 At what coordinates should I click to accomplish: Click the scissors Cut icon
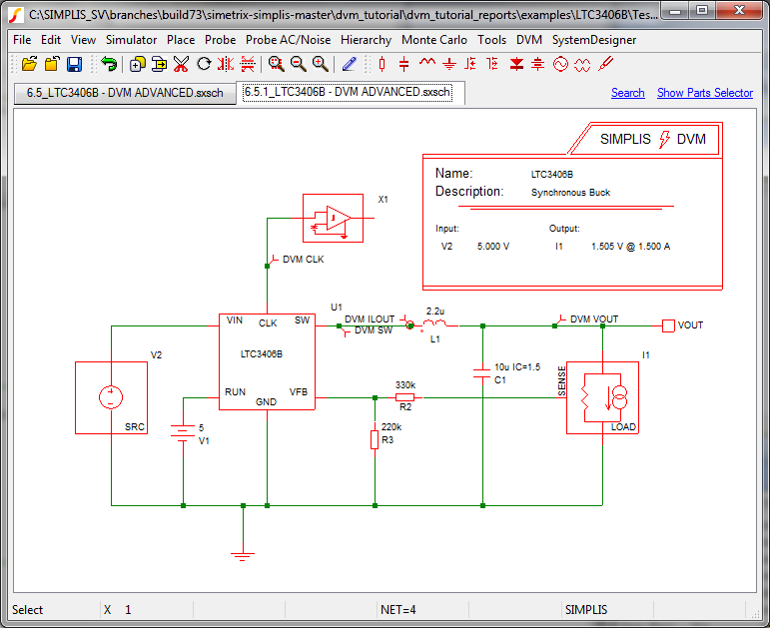coord(181,64)
